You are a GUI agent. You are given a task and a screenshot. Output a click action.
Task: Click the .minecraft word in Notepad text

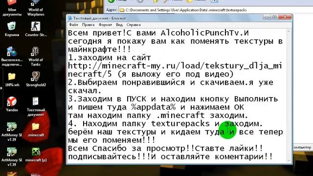coord(180,115)
